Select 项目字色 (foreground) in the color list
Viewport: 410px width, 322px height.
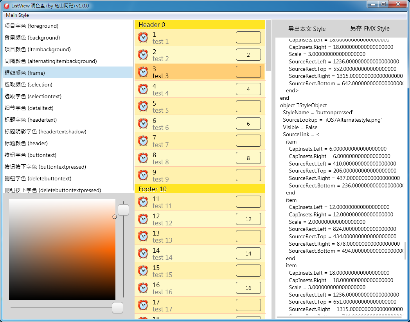[68, 26]
